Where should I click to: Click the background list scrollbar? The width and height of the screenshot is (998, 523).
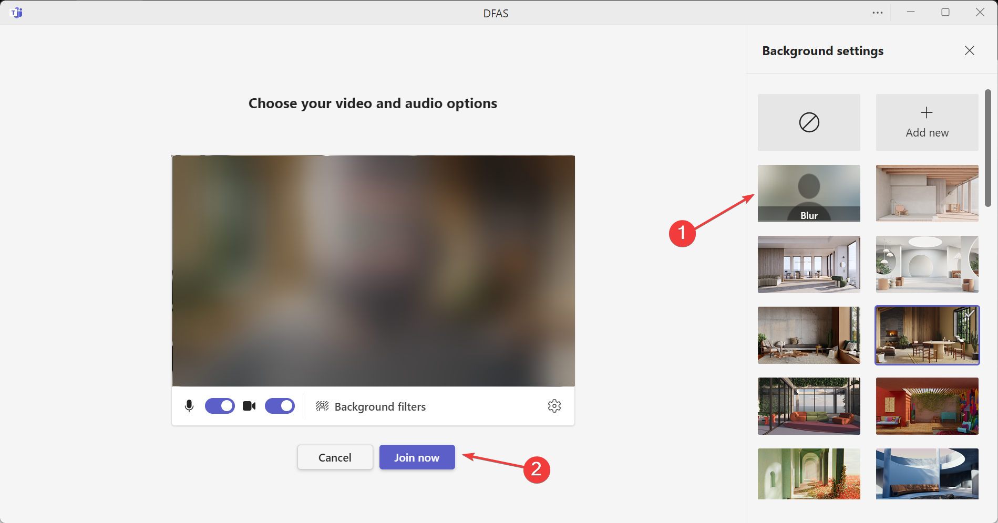pyautogui.click(x=988, y=148)
